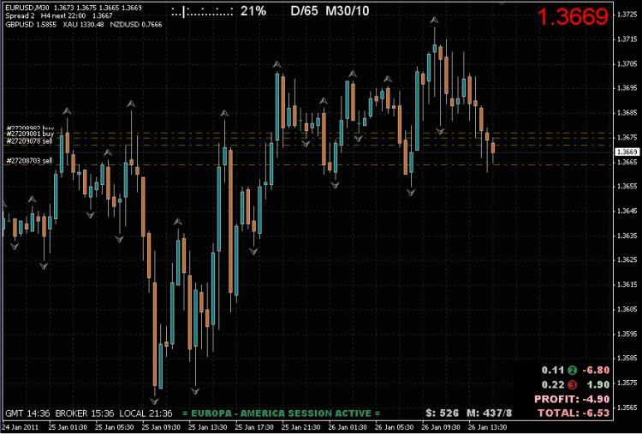This screenshot has width=642, height=434.
Task: Click the 21% daily range indicator text
Action: (x=253, y=11)
